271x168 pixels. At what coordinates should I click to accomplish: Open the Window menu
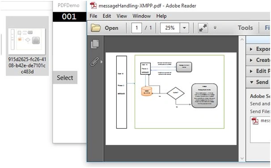(142, 16)
